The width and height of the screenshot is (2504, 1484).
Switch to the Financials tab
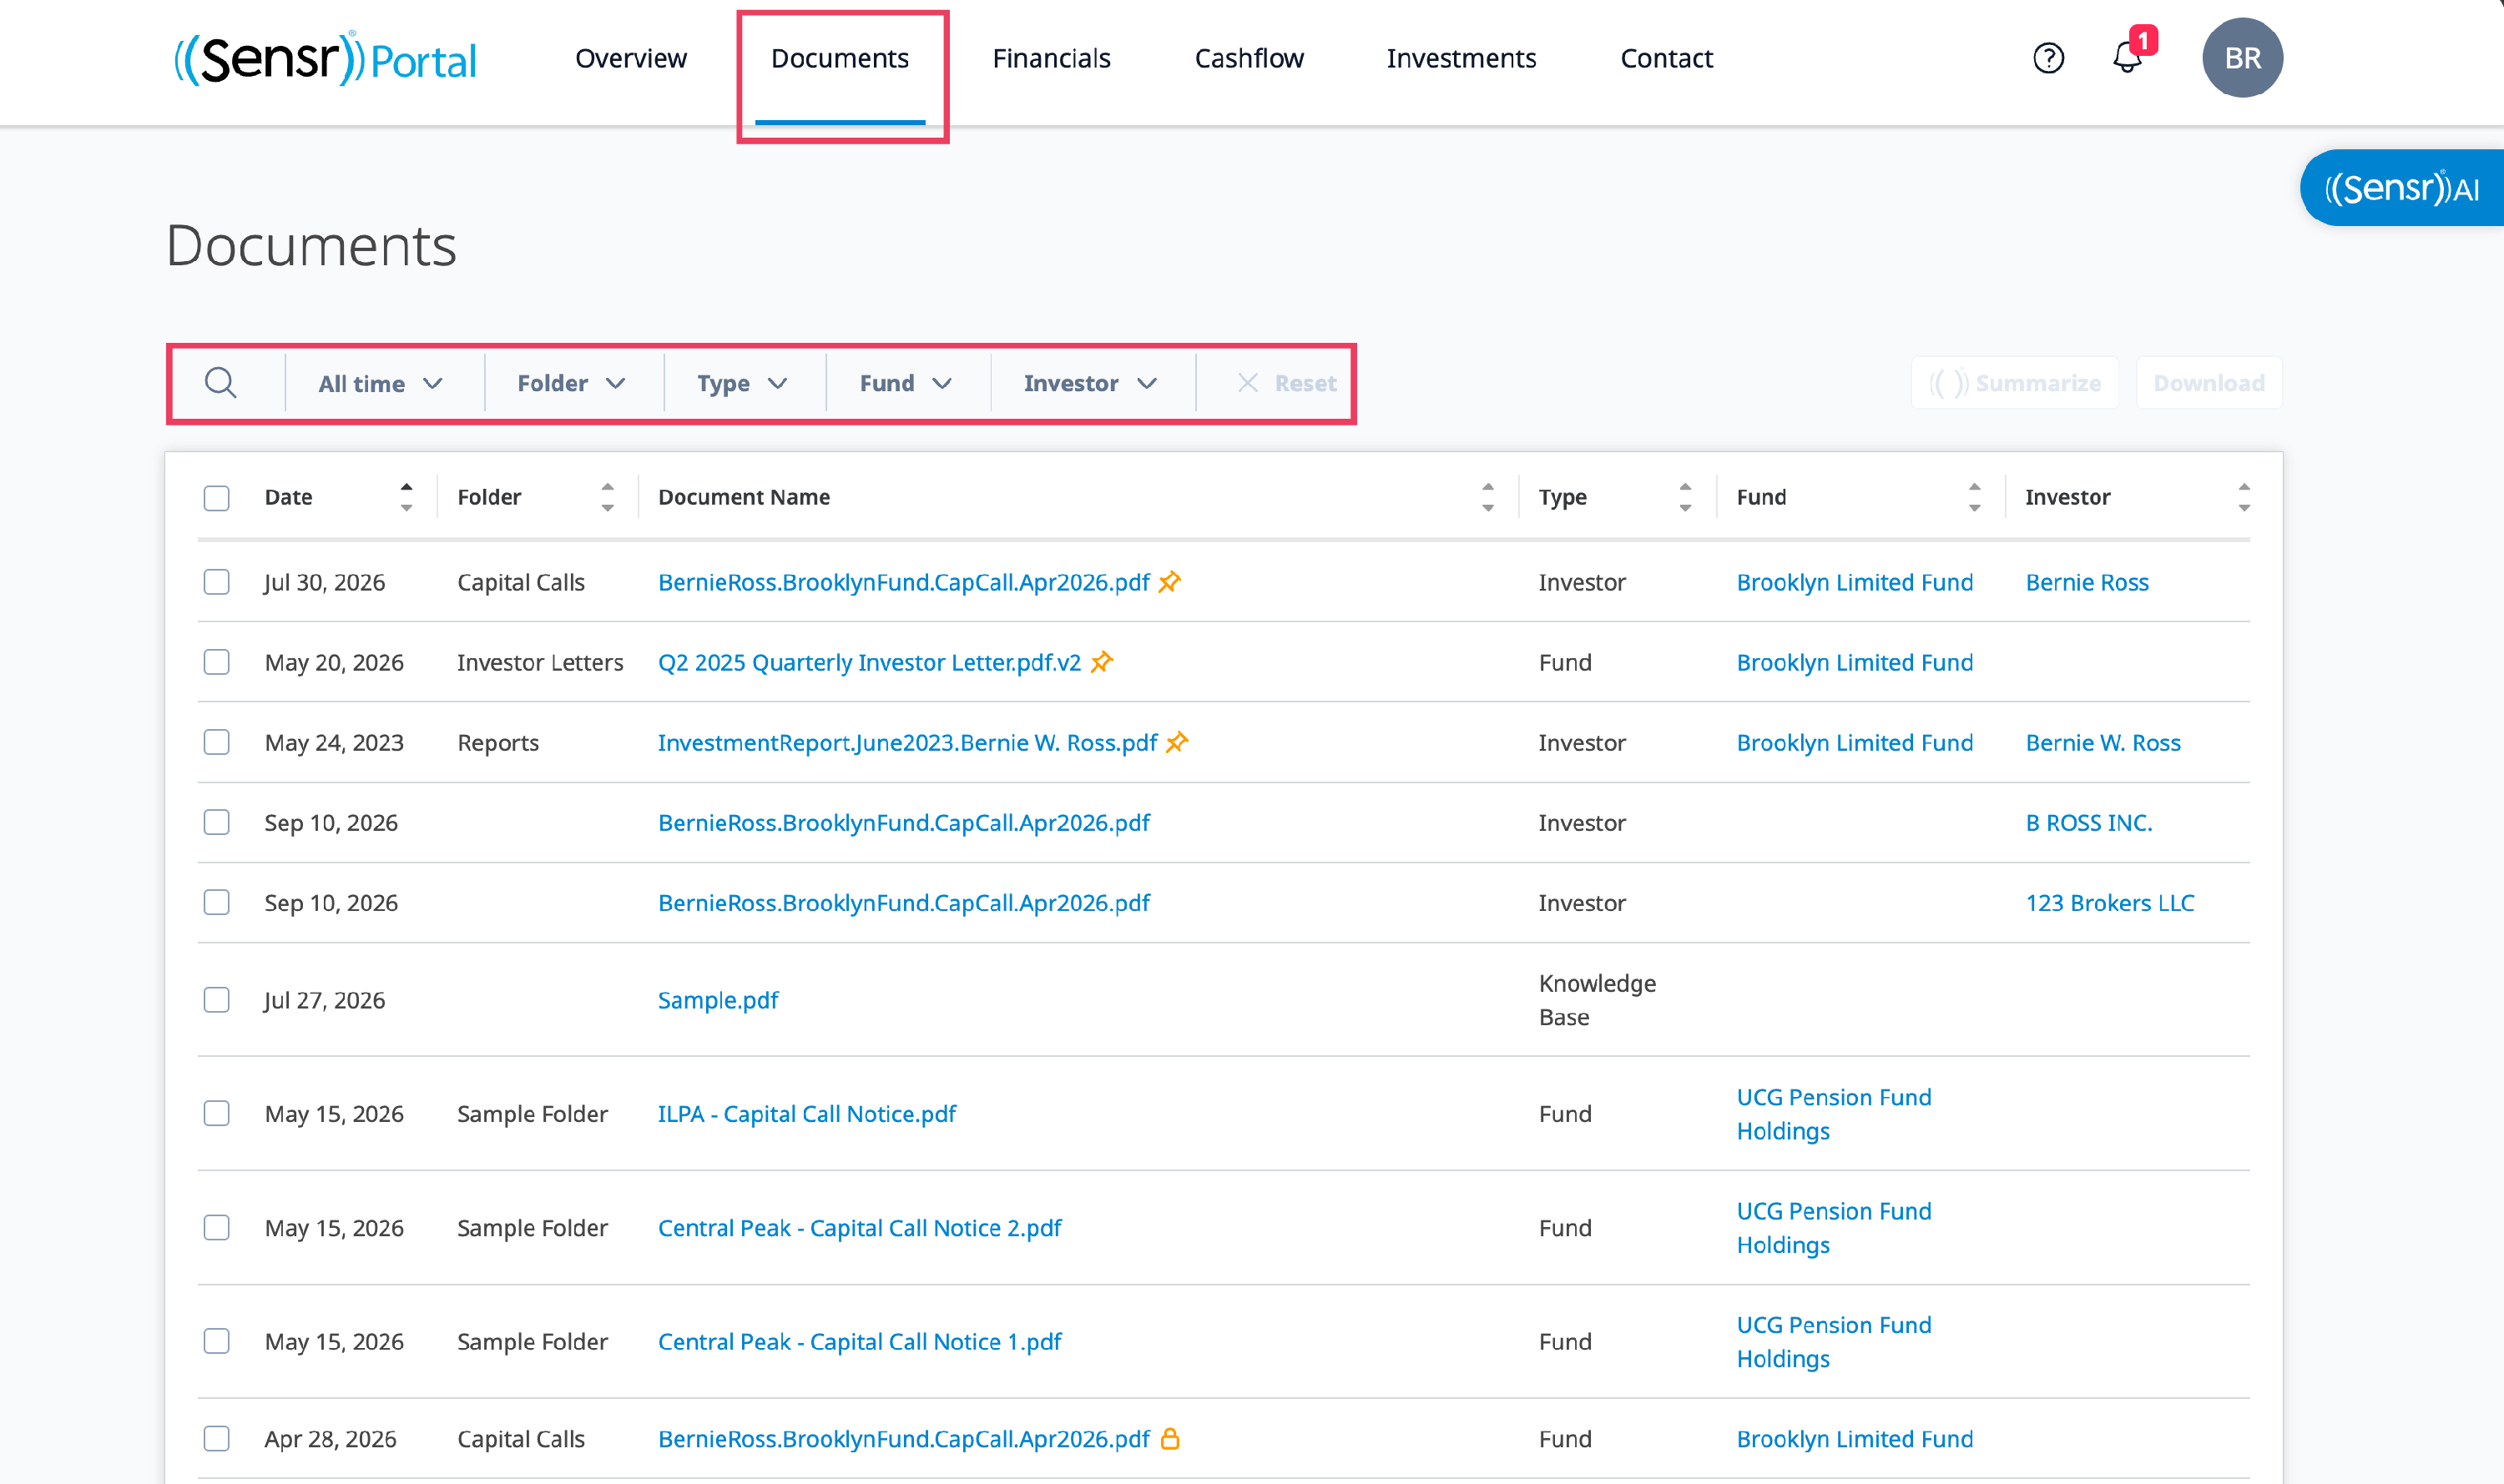(1052, 58)
